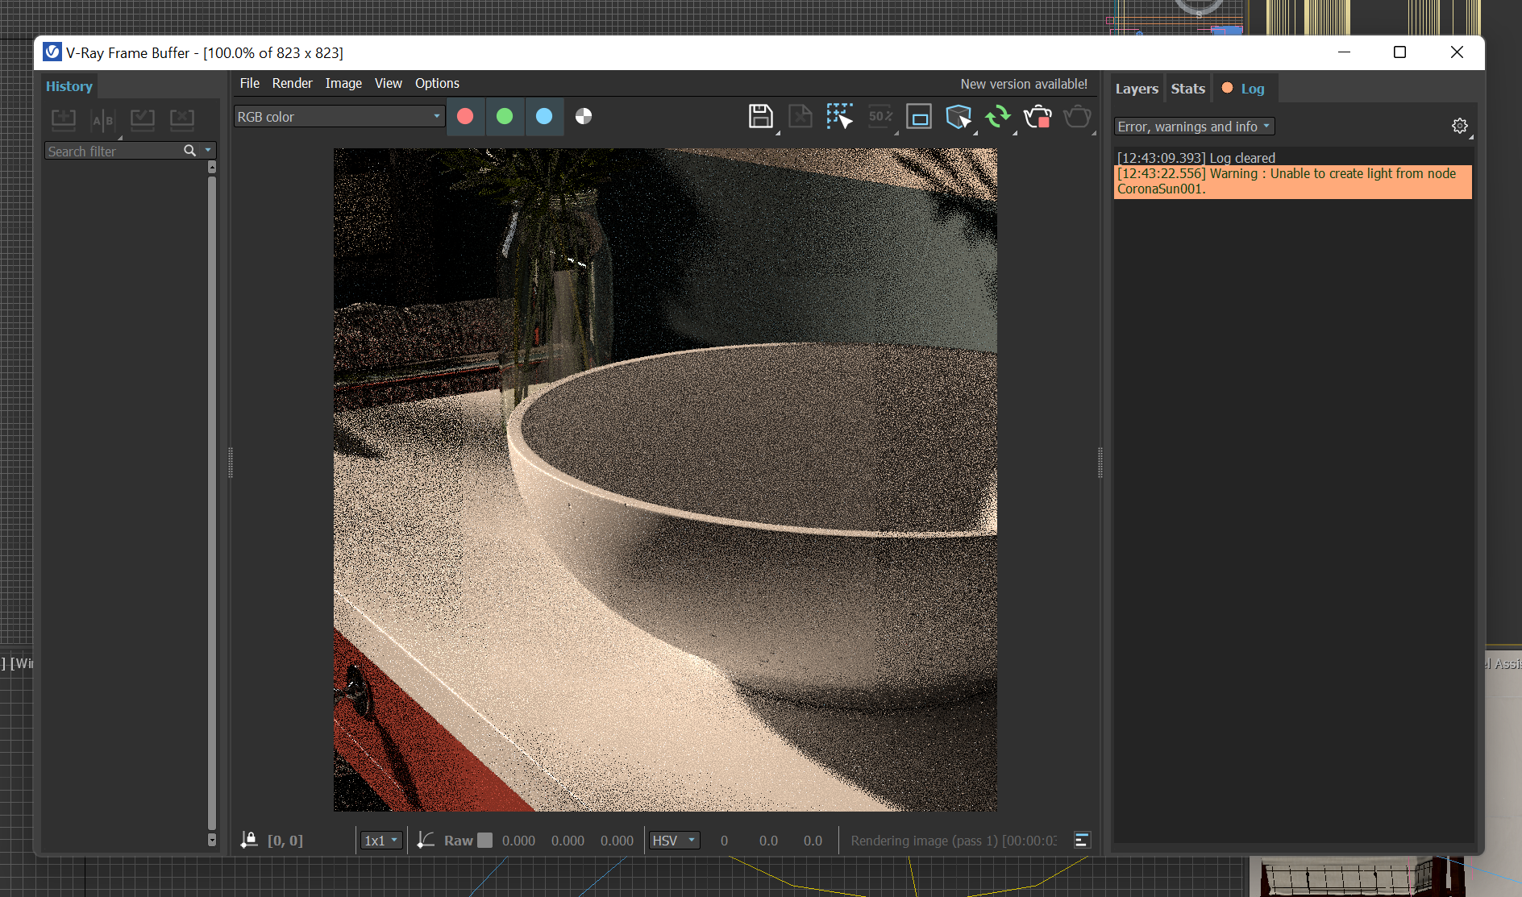Click the Track mouse while rendering icon
The height and width of the screenshot is (897, 1522).
tap(958, 117)
